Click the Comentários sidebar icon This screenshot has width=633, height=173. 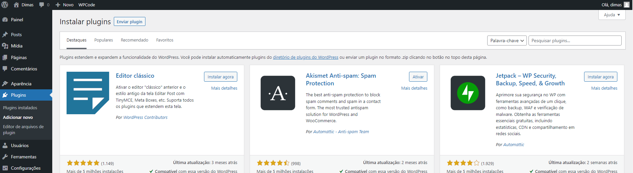(x=5, y=69)
